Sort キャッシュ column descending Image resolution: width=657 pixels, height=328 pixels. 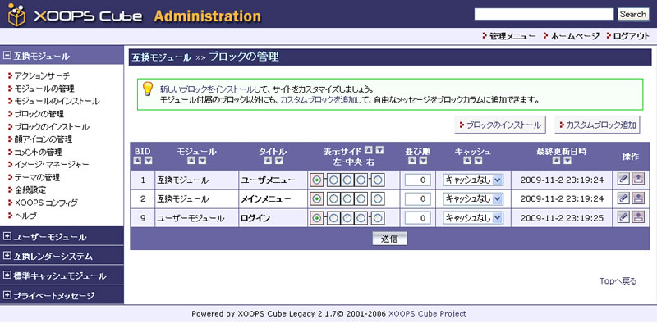click(x=479, y=161)
